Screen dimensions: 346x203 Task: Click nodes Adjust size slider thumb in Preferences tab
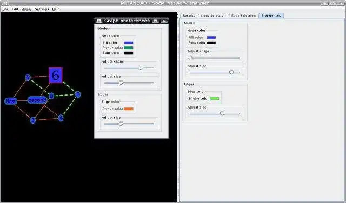coord(231,72)
